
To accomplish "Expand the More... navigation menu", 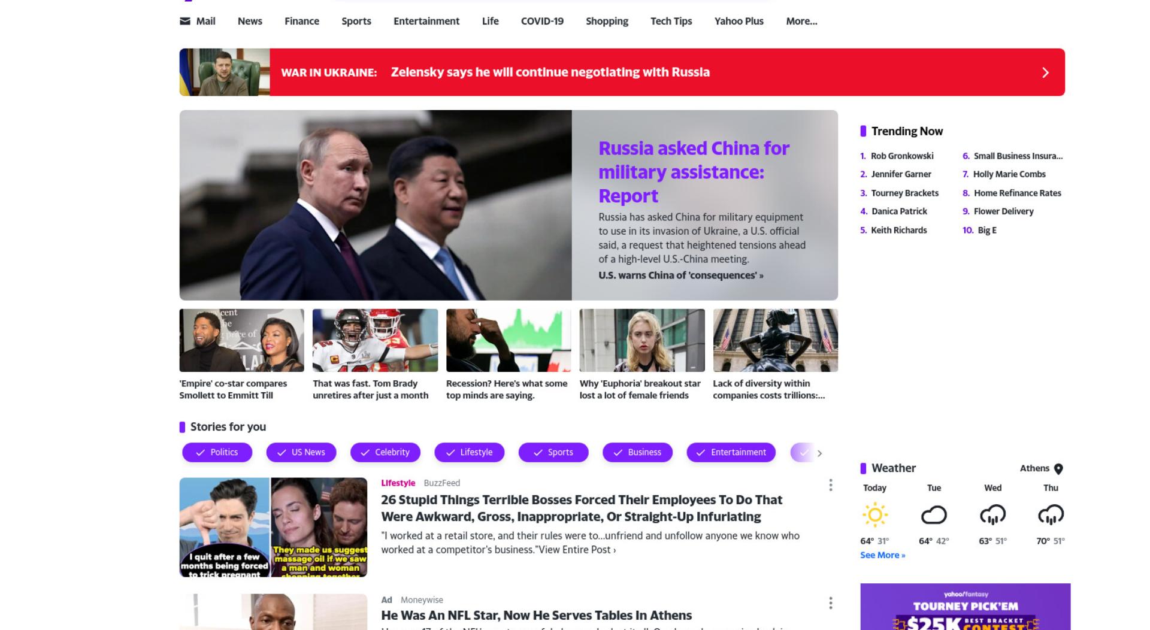I will (801, 21).
